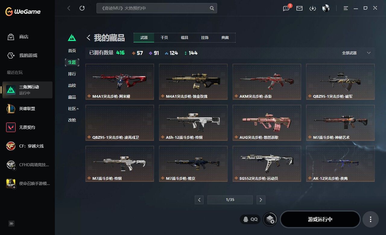Collapse the sidebar with bottom-left arrow icon
Screen dimensions: 386x235
point(11,224)
